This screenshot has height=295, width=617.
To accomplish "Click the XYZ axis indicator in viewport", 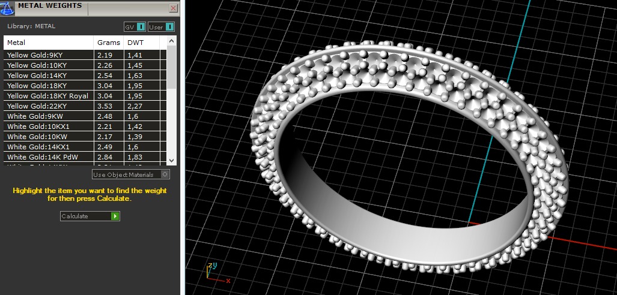I will pos(217,273).
